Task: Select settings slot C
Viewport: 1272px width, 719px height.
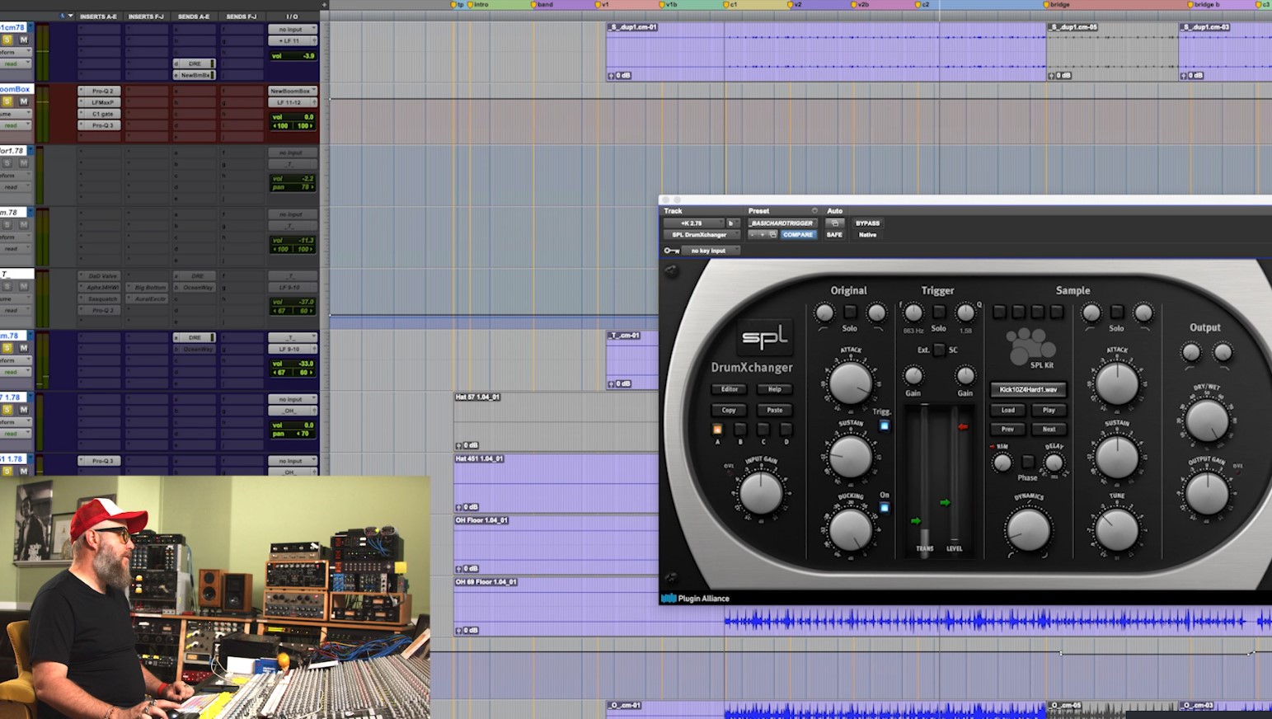Action: coord(763,430)
